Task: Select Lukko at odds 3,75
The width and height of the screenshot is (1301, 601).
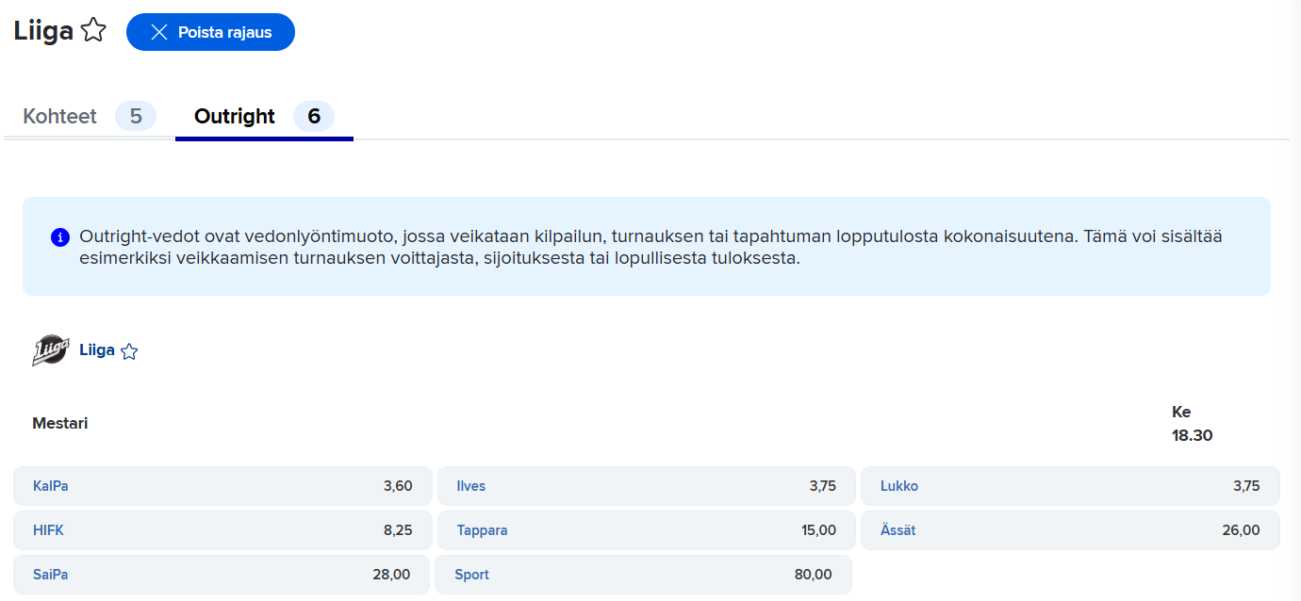Action: (x=1070, y=486)
